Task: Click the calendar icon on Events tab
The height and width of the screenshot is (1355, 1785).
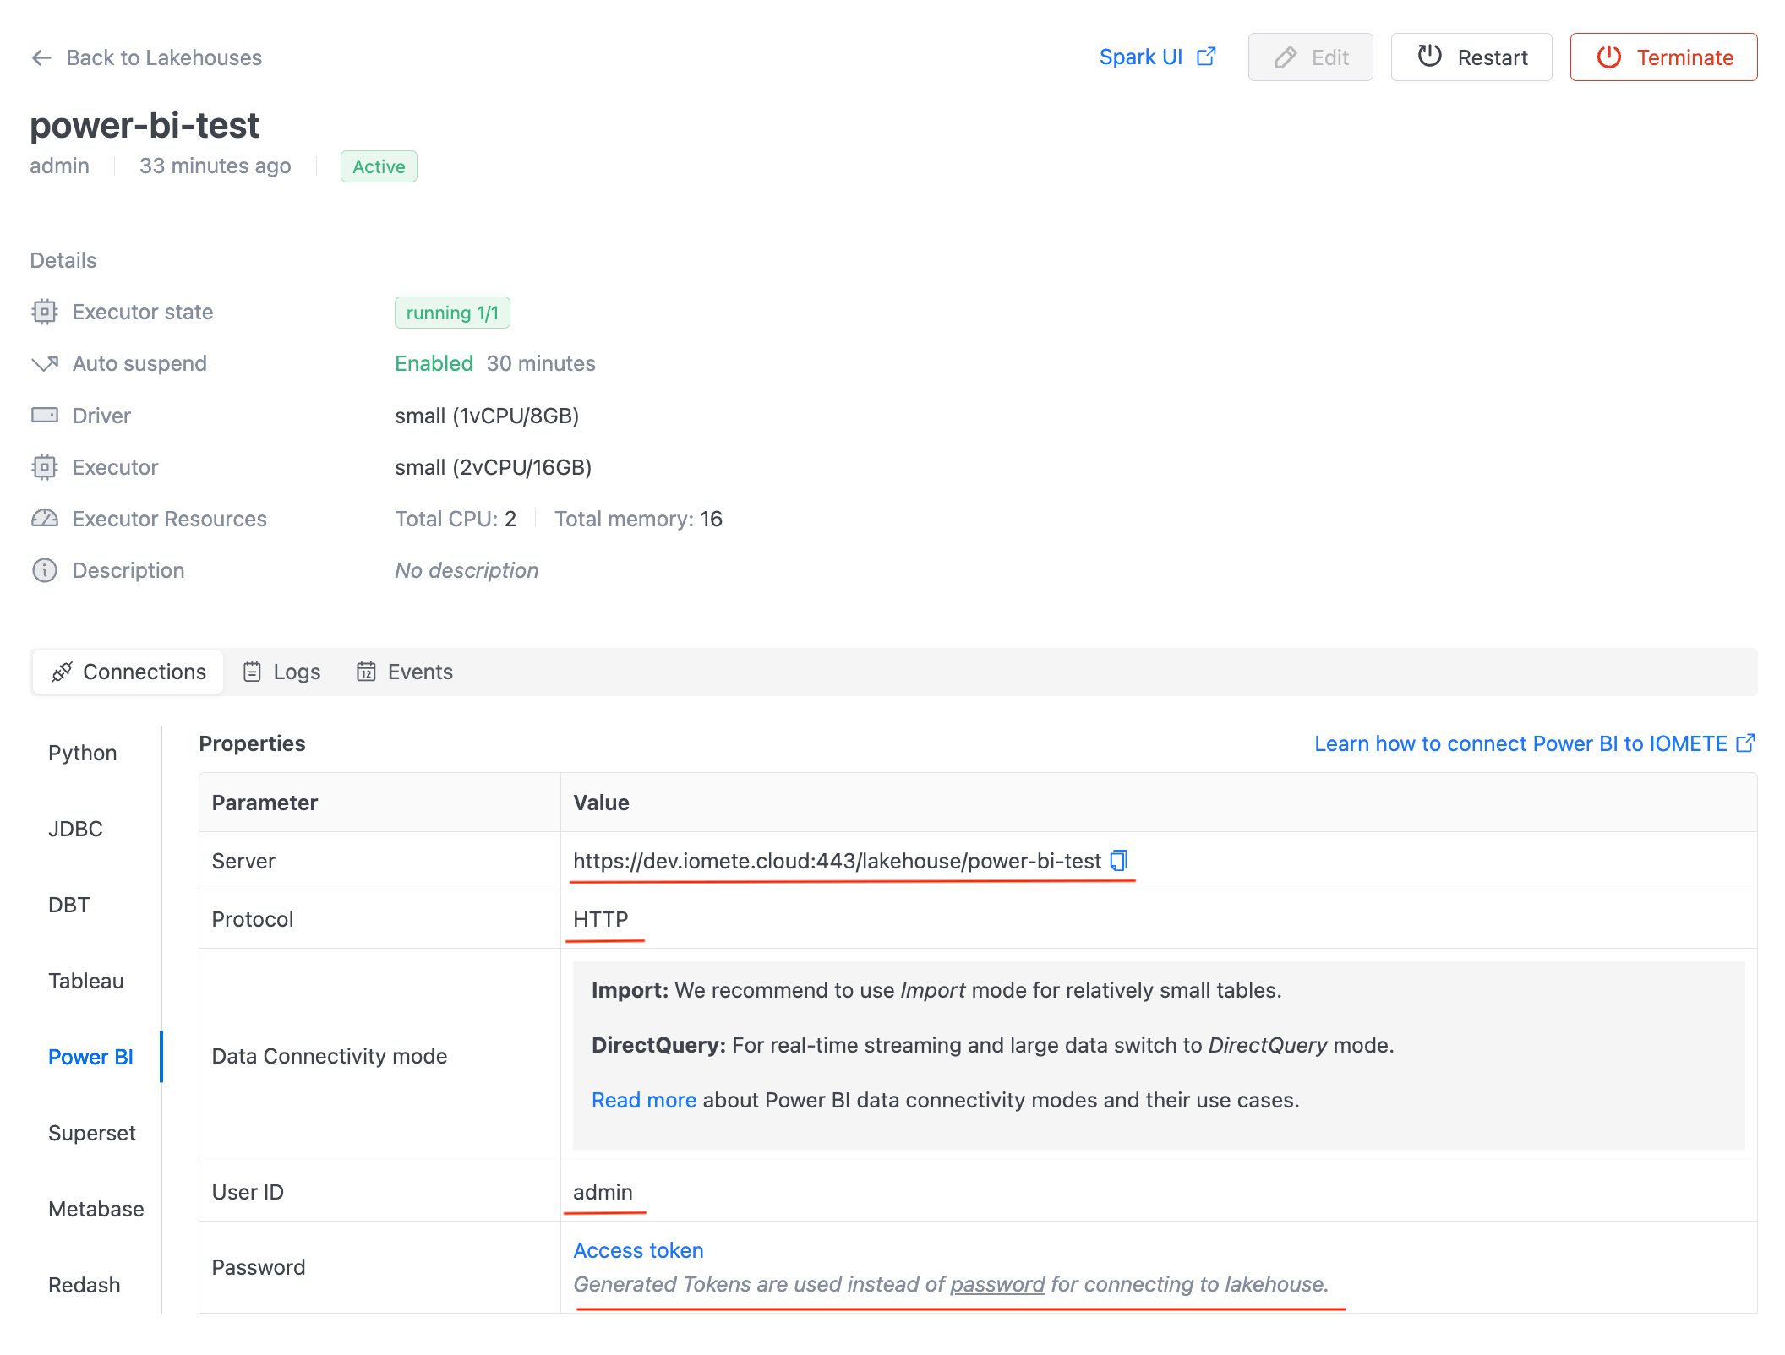Action: pyautogui.click(x=366, y=672)
